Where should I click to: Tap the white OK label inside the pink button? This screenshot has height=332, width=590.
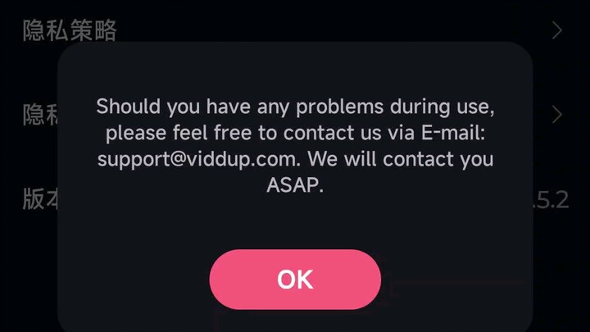[295, 280]
